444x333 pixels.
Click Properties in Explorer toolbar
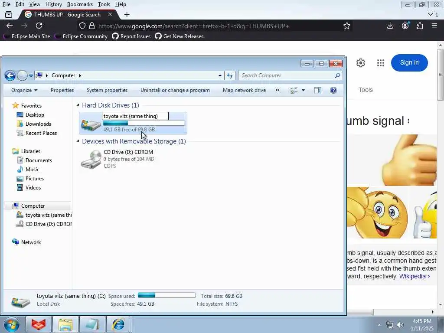(62, 90)
